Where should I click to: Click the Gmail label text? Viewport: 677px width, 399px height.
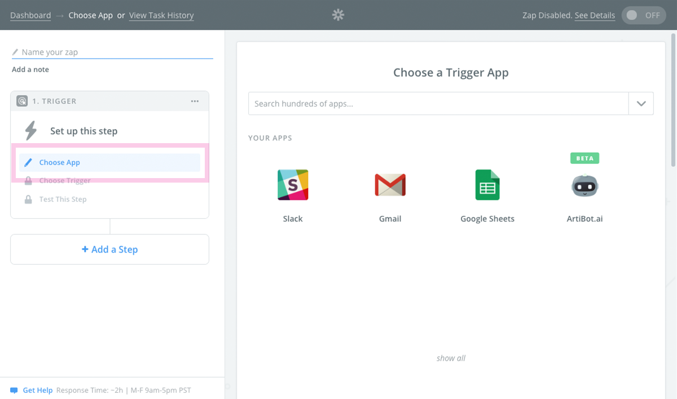point(390,219)
